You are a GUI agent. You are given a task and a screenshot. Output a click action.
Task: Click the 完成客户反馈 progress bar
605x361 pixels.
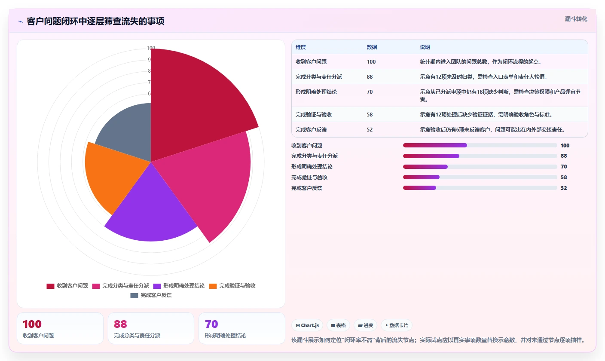tap(480, 188)
